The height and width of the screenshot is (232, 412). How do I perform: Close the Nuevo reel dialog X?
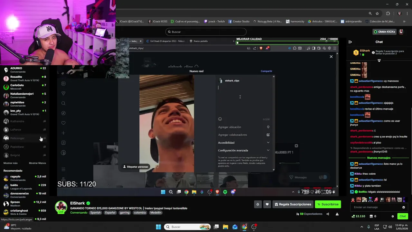(331, 56)
